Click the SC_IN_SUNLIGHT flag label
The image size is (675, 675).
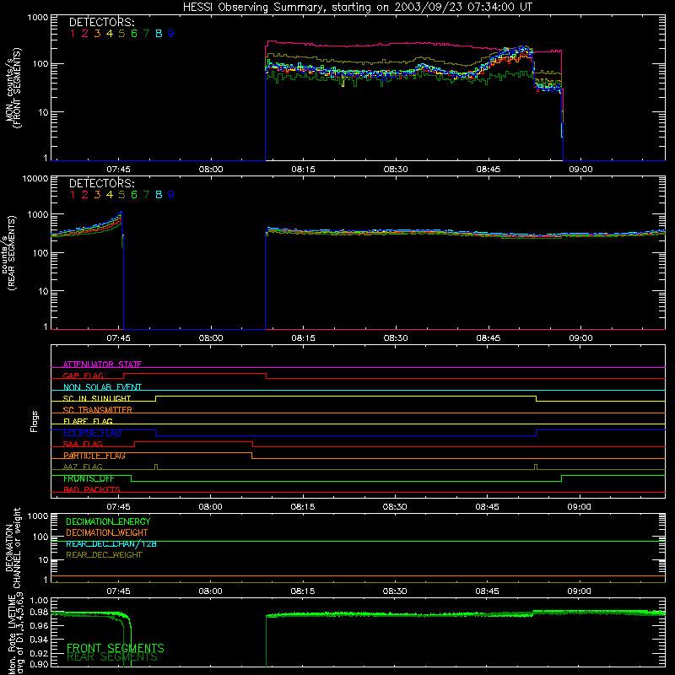(x=97, y=398)
